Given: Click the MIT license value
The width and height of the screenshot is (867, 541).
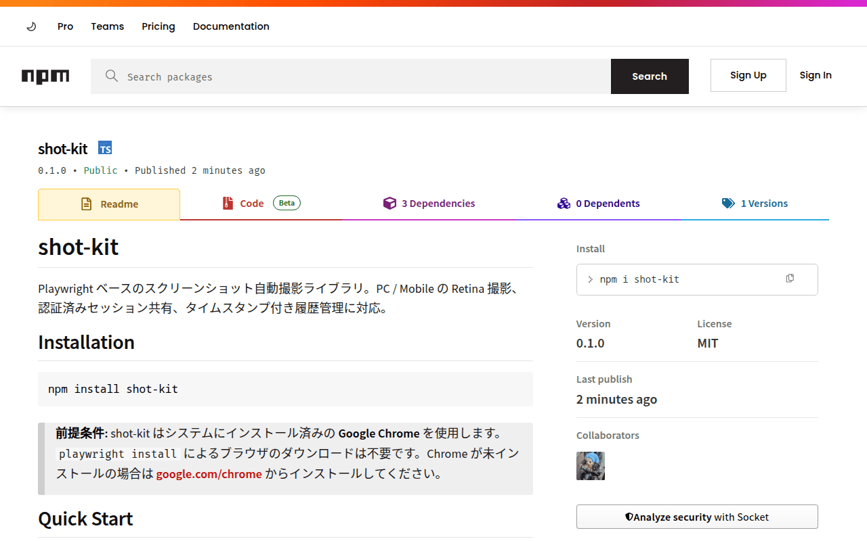Looking at the screenshot, I should coord(708,344).
